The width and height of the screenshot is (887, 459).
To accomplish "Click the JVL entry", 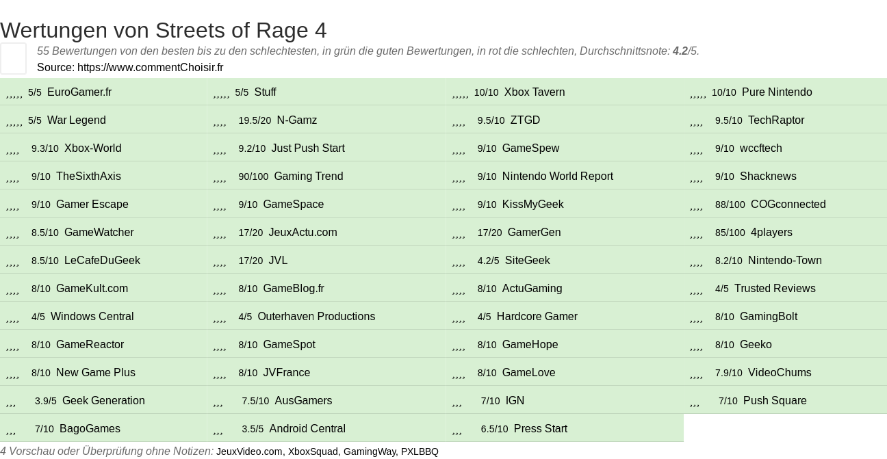I will coord(279,260).
